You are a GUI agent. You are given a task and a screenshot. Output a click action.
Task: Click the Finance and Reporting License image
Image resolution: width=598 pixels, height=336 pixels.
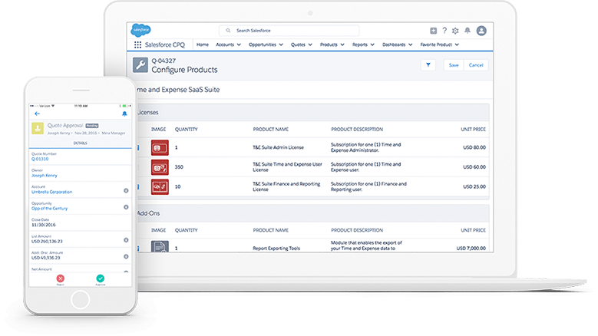pos(160,186)
